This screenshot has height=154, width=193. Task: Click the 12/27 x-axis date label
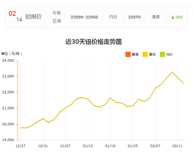[x=20, y=145]
